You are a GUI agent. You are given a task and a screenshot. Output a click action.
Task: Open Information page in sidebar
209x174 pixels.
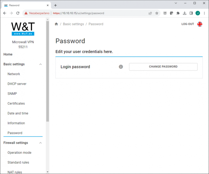point(16,123)
